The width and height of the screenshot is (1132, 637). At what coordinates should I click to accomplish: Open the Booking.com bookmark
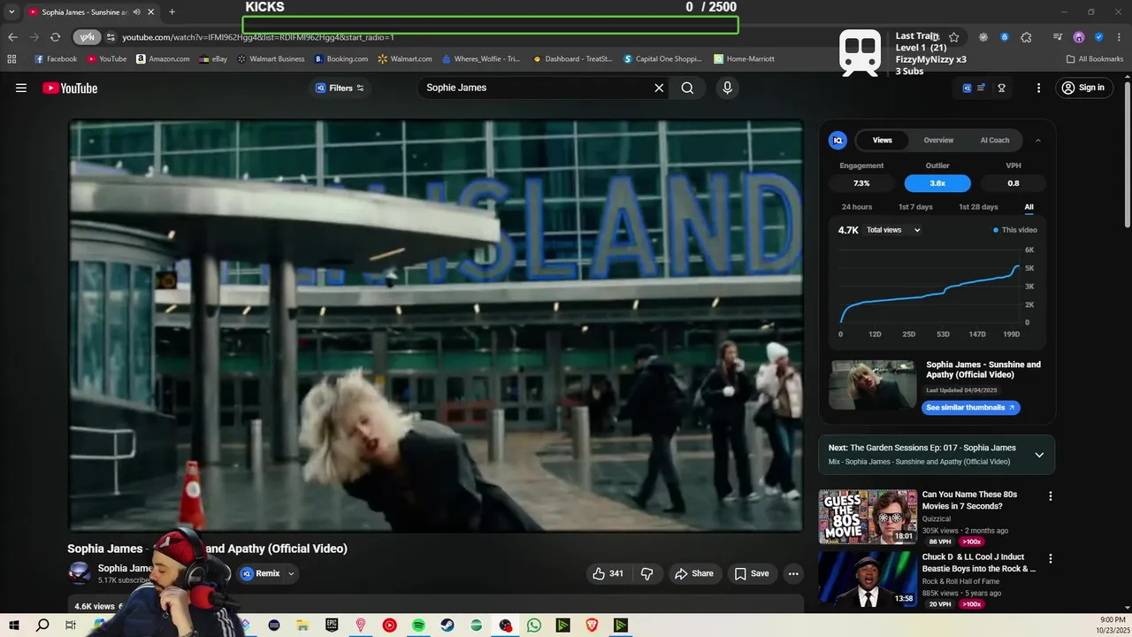[x=341, y=59]
